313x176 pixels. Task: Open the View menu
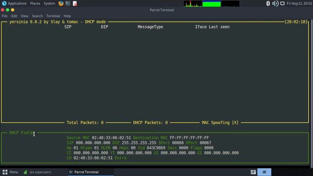pos(24,16)
